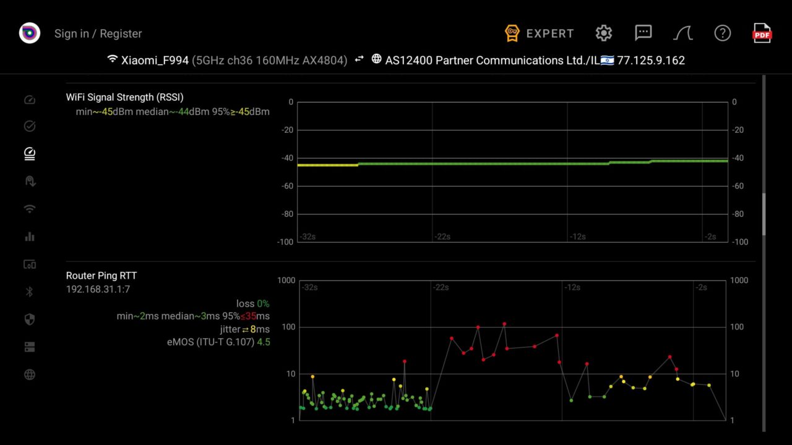Image resolution: width=792 pixels, height=445 pixels.
Task: Open Sign in / Register
Action: 98,33
